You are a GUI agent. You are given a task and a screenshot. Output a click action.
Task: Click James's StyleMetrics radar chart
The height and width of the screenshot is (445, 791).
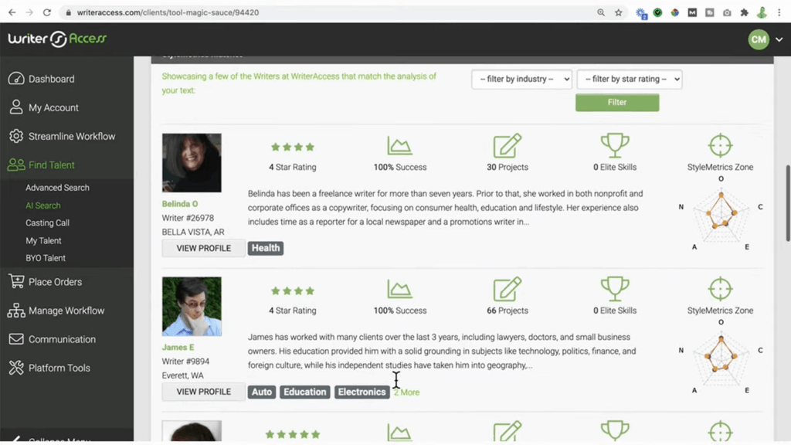click(x=721, y=358)
